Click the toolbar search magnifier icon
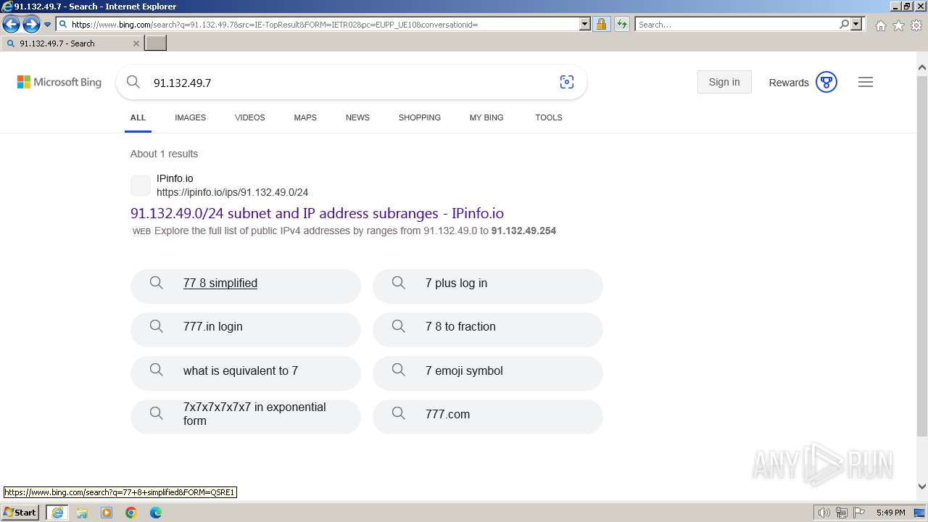Image resolution: width=928 pixels, height=522 pixels. [845, 25]
